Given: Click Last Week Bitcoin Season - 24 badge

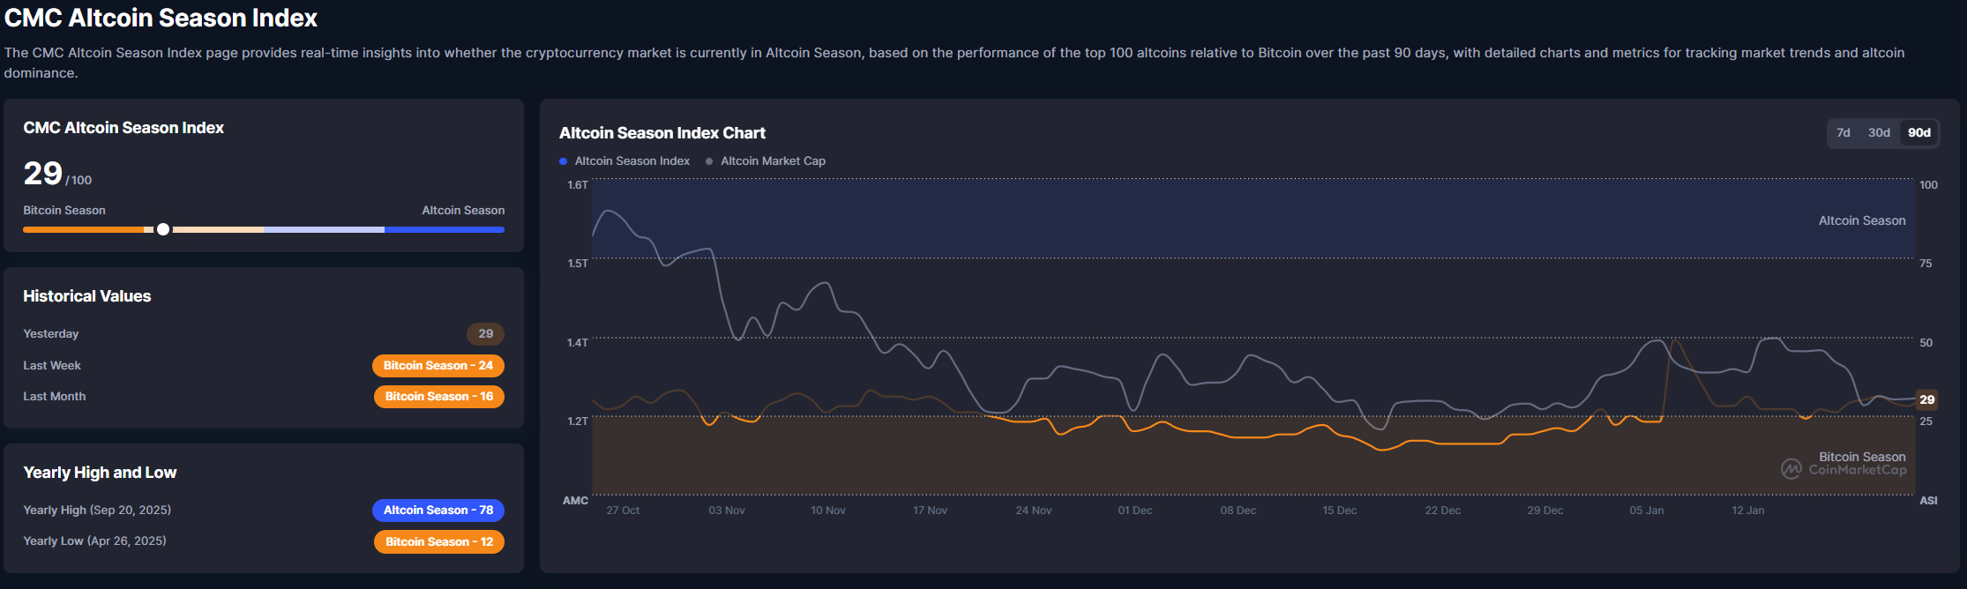Looking at the screenshot, I should 438,366.
